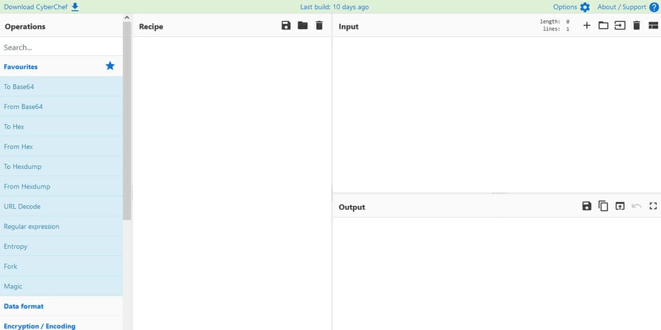The image size is (661, 330).
Task: Save output to file
Action: pyautogui.click(x=586, y=206)
